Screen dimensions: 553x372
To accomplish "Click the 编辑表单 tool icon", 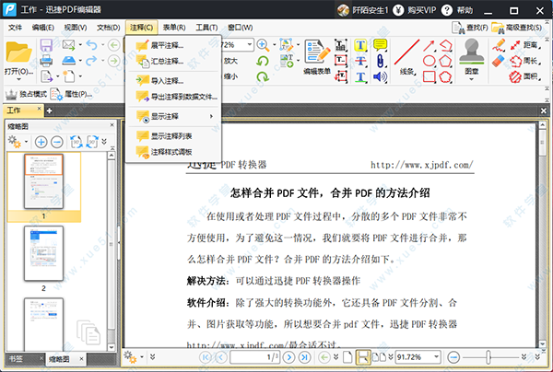I will [x=318, y=55].
